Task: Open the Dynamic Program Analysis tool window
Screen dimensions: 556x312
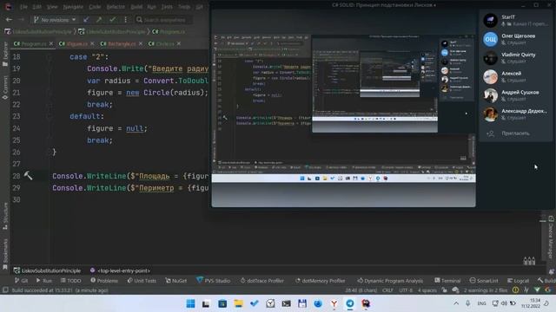Action: [390, 281]
